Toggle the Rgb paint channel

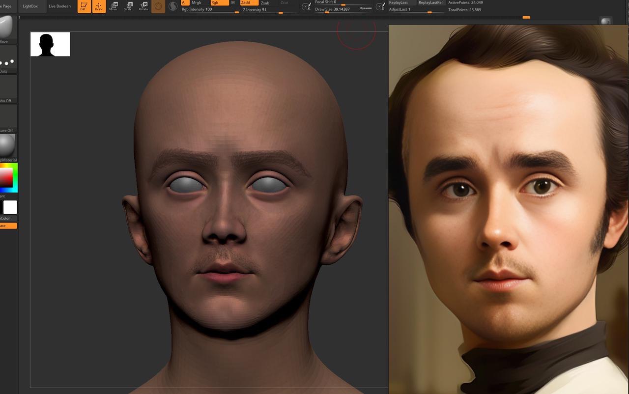(215, 3)
